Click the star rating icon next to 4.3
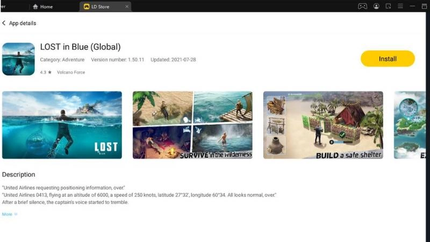The width and height of the screenshot is (430, 242). point(50,72)
